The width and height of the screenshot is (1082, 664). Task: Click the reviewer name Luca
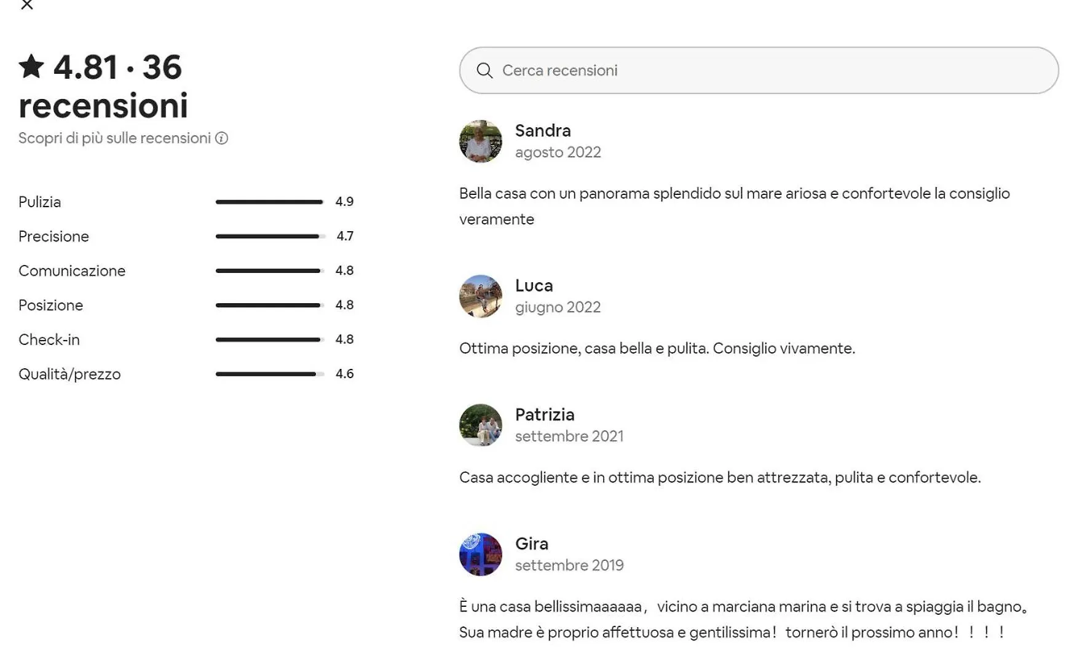(x=534, y=285)
